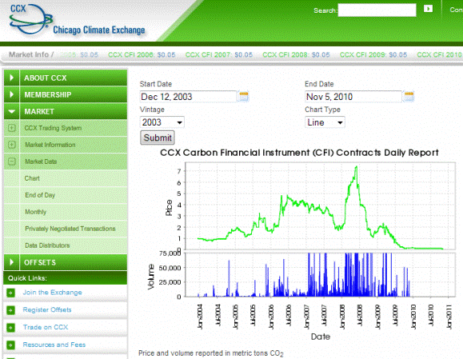Viewport: 463px width, 359px height.
Task: Click the Market Info ticker label
Action: coord(31,55)
